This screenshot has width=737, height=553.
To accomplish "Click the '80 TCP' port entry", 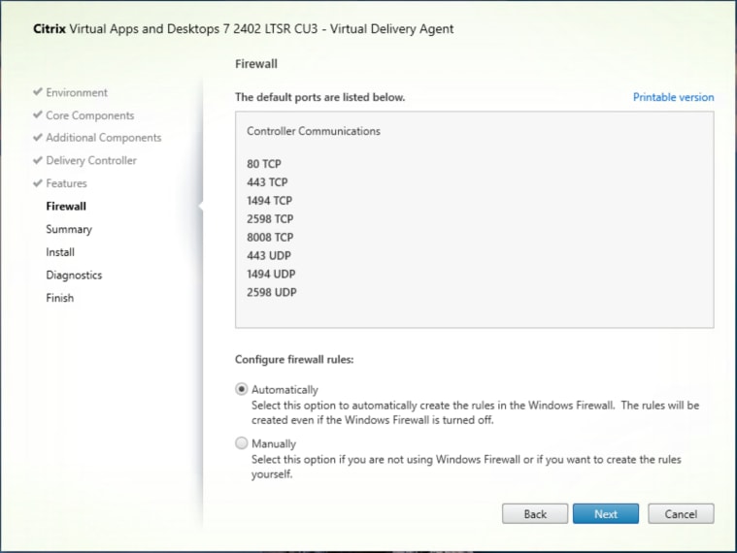I will click(264, 164).
